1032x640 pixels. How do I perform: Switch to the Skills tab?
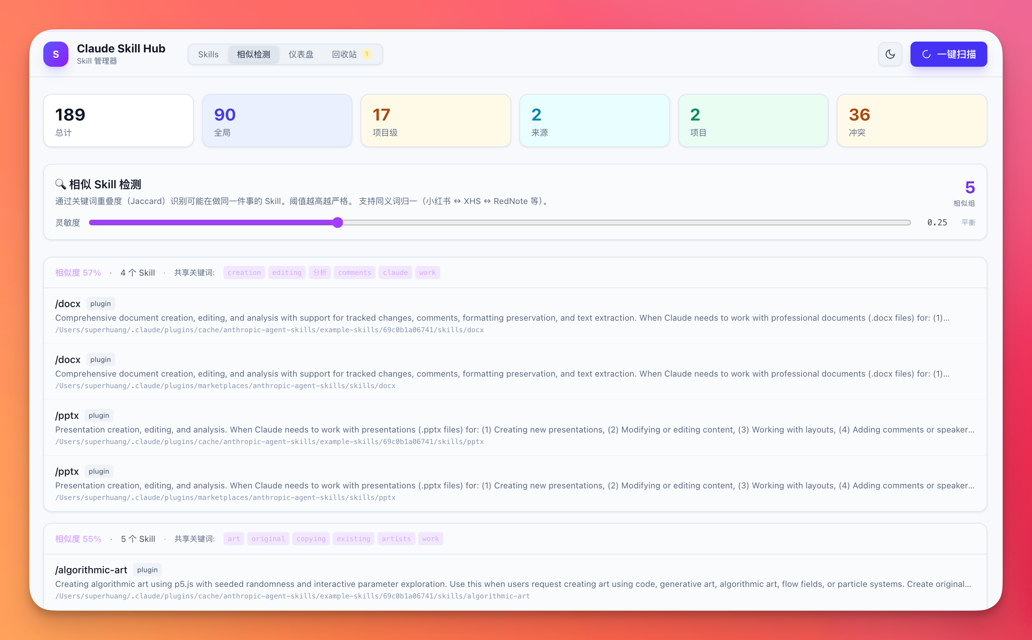208,54
